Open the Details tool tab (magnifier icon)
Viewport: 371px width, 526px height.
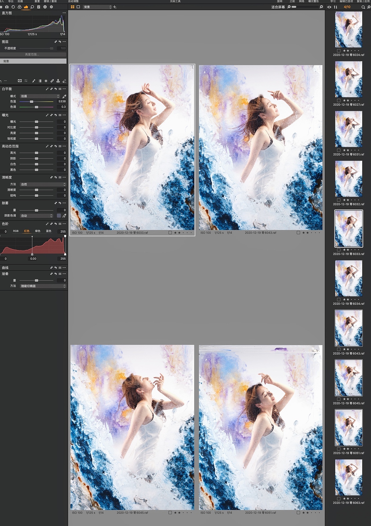coord(32,7)
